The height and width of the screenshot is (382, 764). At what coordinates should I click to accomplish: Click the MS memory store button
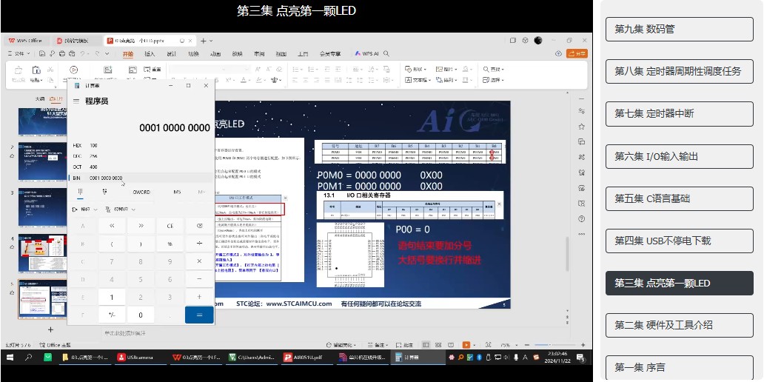(x=177, y=192)
